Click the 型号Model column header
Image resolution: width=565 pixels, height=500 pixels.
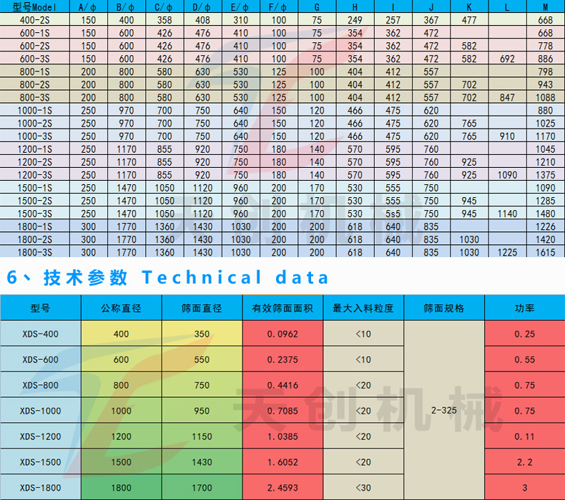tap(34, 7)
